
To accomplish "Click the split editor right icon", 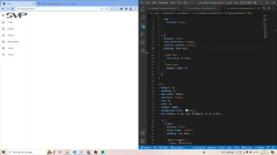I will pyautogui.click(x=268, y=8).
